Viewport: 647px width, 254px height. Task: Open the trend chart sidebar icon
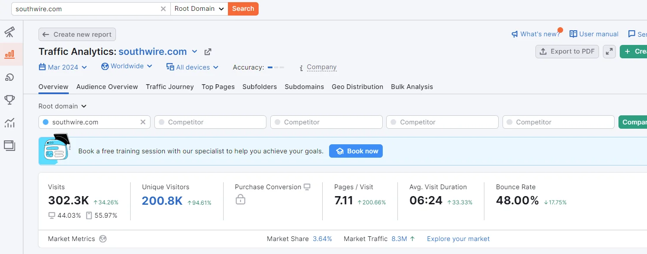click(10, 123)
